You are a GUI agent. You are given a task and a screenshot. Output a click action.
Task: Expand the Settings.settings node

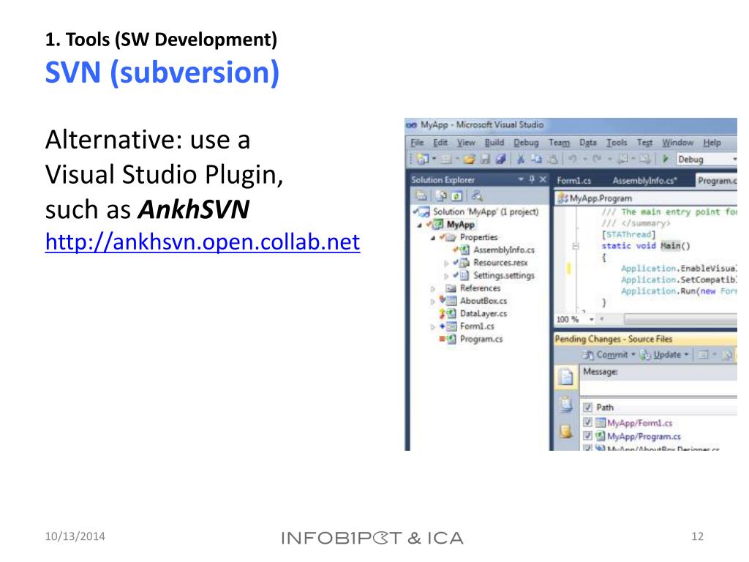[446, 276]
